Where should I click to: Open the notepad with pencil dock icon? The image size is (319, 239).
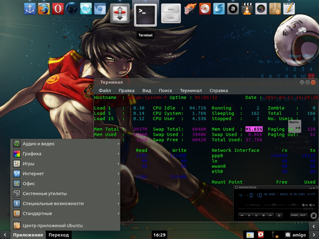(x=289, y=9)
